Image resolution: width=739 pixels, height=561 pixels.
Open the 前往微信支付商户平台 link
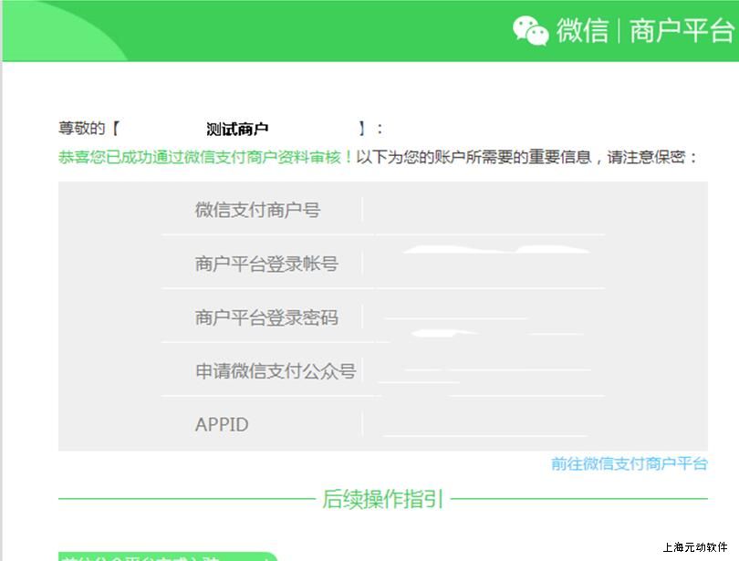(x=629, y=463)
